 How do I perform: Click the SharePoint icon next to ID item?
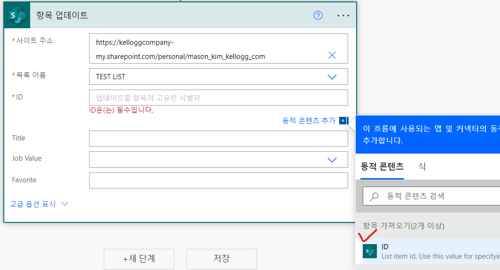click(370, 251)
